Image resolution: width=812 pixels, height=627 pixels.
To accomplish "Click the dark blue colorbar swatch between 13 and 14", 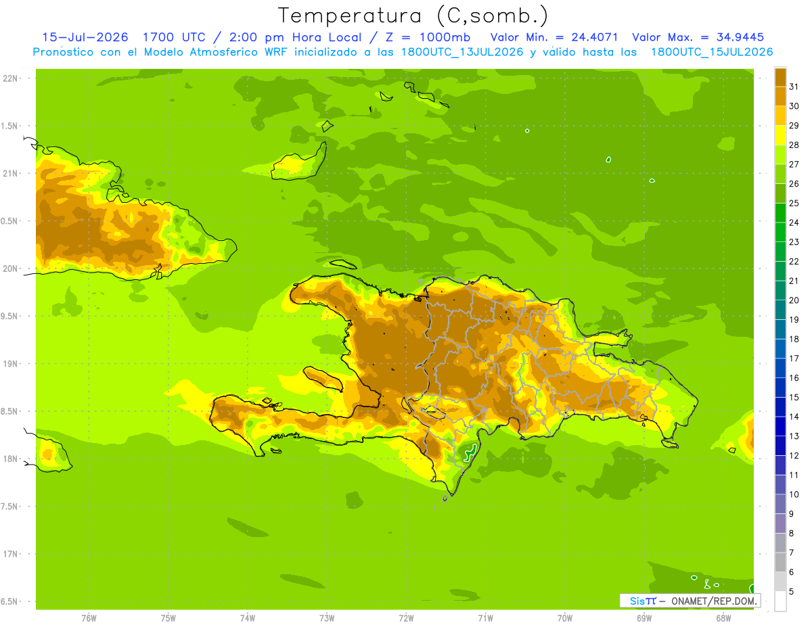I will point(780,427).
